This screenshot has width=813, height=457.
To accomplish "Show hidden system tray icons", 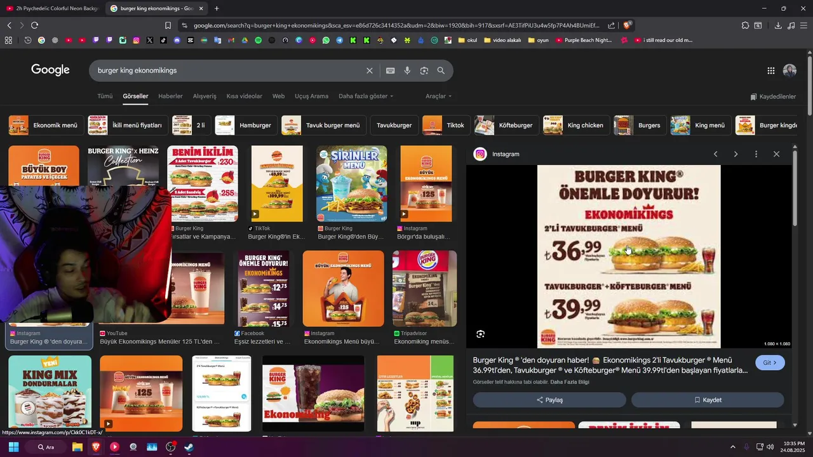I will click(732, 447).
